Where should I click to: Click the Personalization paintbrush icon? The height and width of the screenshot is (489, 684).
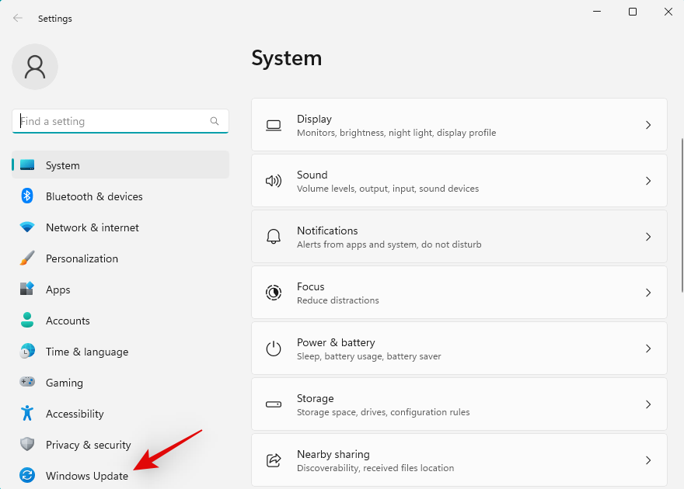[x=27, y=258]
